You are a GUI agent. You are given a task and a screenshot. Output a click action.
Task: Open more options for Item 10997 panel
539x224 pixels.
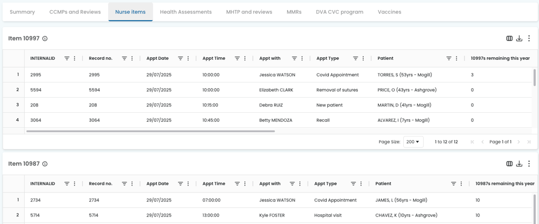coord(529,38)
